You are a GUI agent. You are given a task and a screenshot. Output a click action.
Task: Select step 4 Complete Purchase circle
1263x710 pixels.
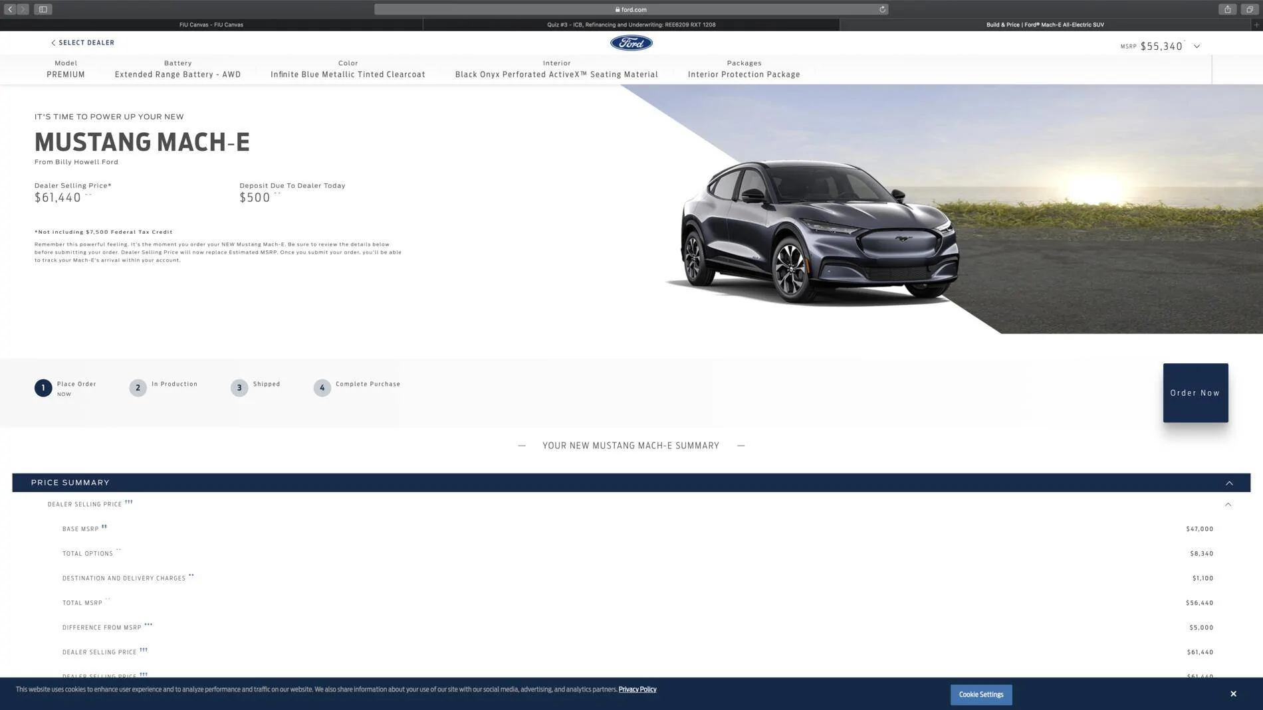coord(322,388)
